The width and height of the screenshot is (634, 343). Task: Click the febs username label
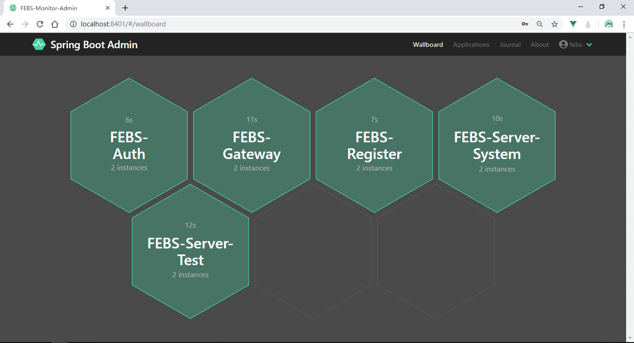click(576, 44)
